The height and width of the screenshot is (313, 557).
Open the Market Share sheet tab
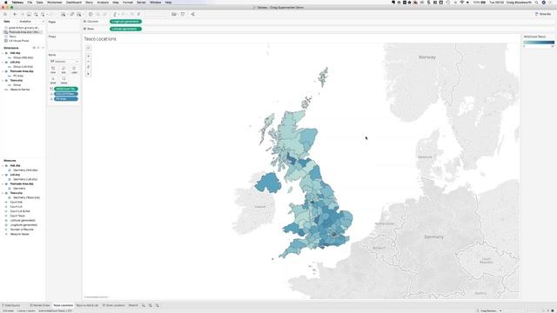pos(40,305)
